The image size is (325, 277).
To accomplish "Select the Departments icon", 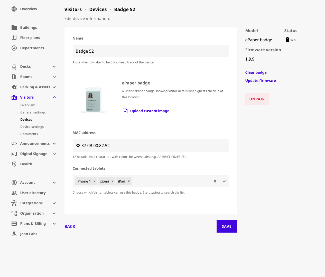I will point(14,48).
